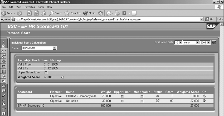Viewport: 224px width, 116px height.
Task: Click the browser Home button
Action: 43,13
